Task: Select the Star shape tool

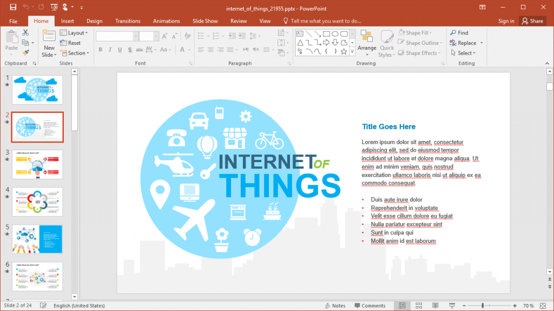Action: (x=344, y=52)
